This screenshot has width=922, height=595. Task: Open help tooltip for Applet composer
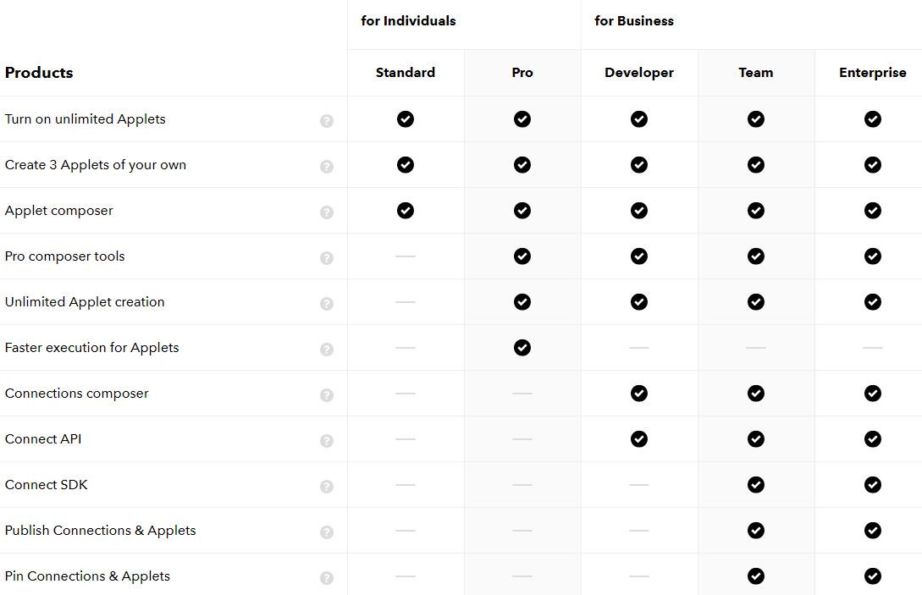coord(327,212)
